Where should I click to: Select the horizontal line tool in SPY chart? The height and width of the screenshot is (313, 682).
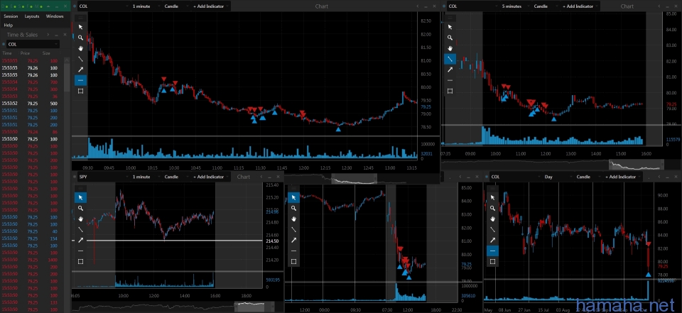pos(80,251)
